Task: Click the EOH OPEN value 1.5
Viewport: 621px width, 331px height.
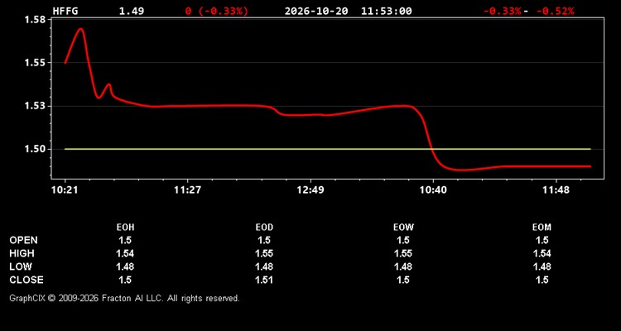Action: tap(125, 240)
